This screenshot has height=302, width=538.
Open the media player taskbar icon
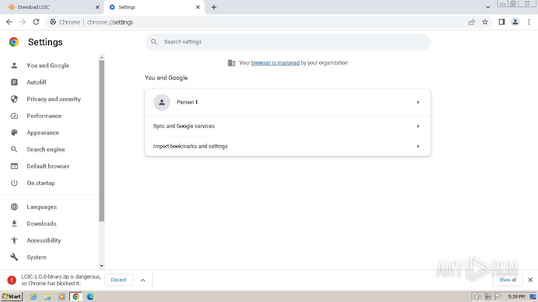62,297
